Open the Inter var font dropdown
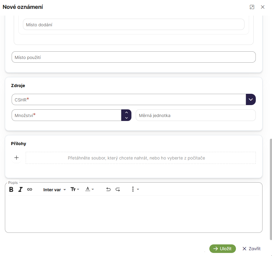Image resolution: width=272 pixels, height=256 pixels. point(55,190)
